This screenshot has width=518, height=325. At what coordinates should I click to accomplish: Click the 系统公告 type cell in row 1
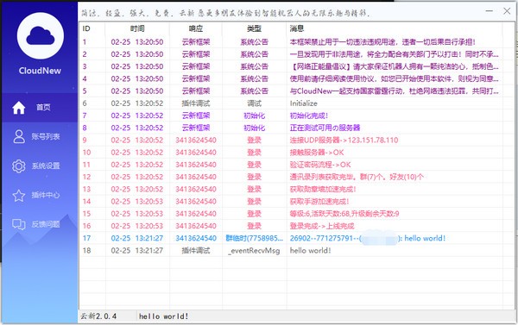(x=255, y=42)
